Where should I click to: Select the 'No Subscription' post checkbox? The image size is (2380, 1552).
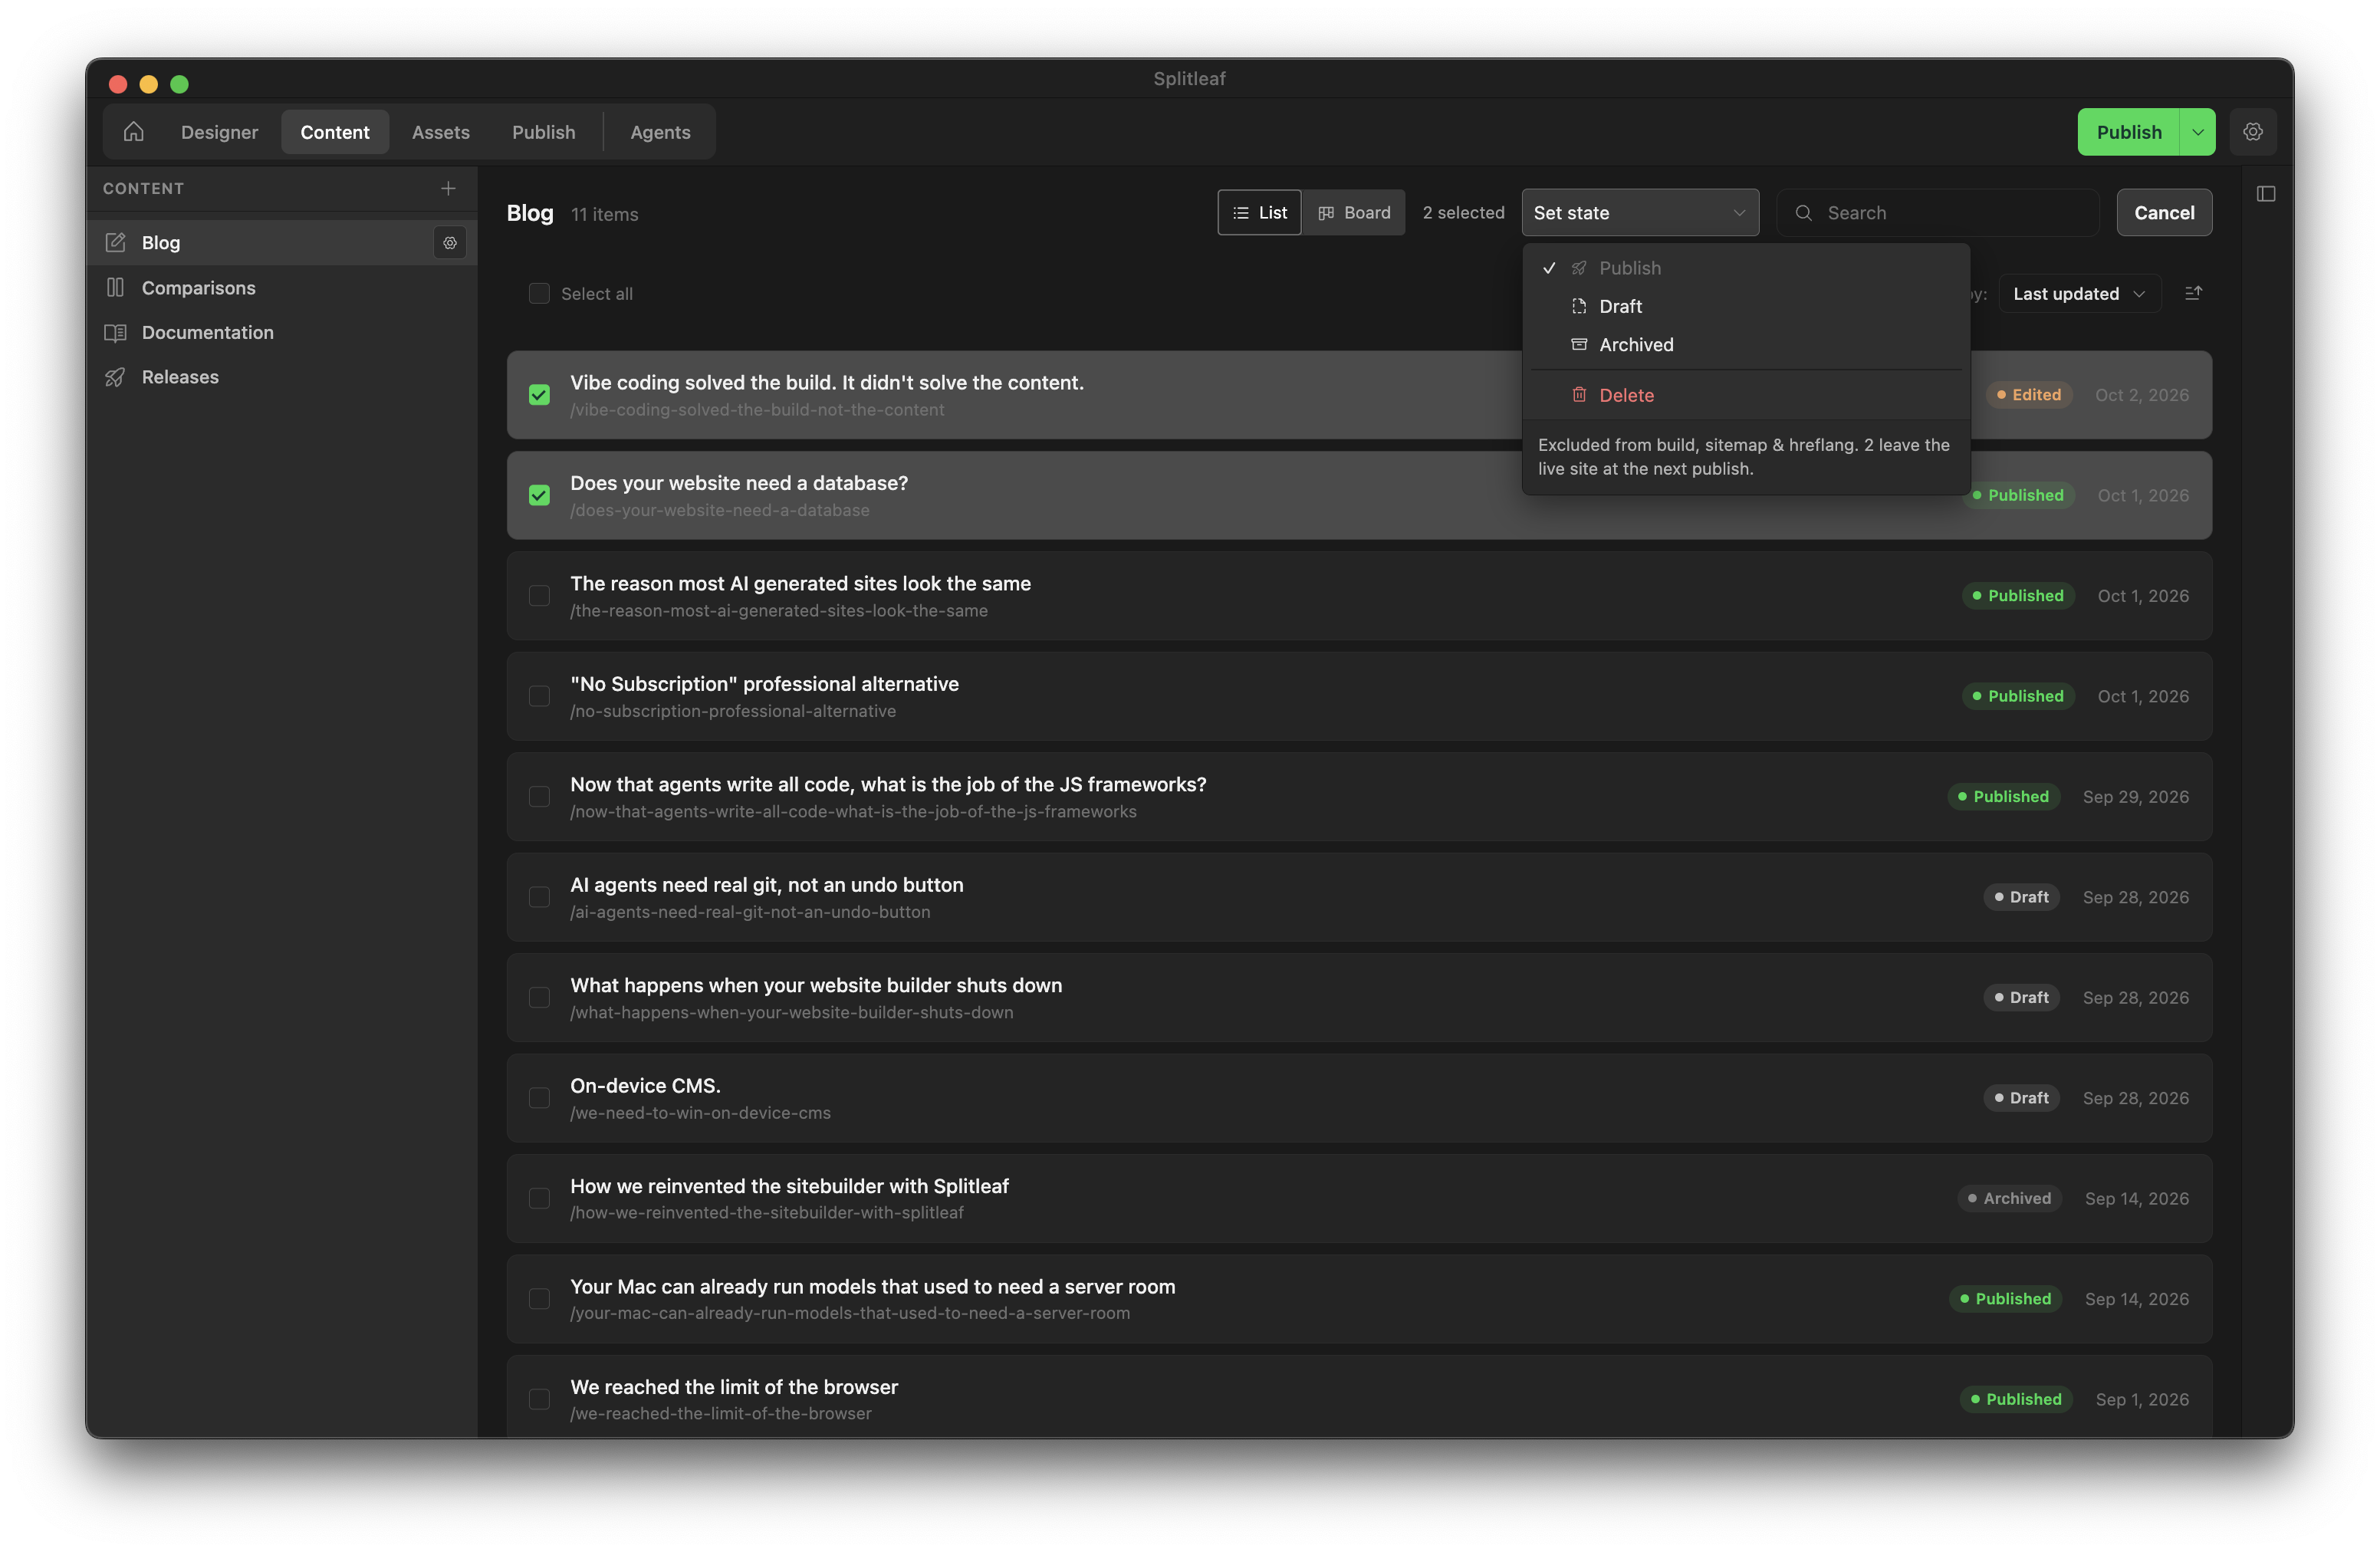pos(539,697)
